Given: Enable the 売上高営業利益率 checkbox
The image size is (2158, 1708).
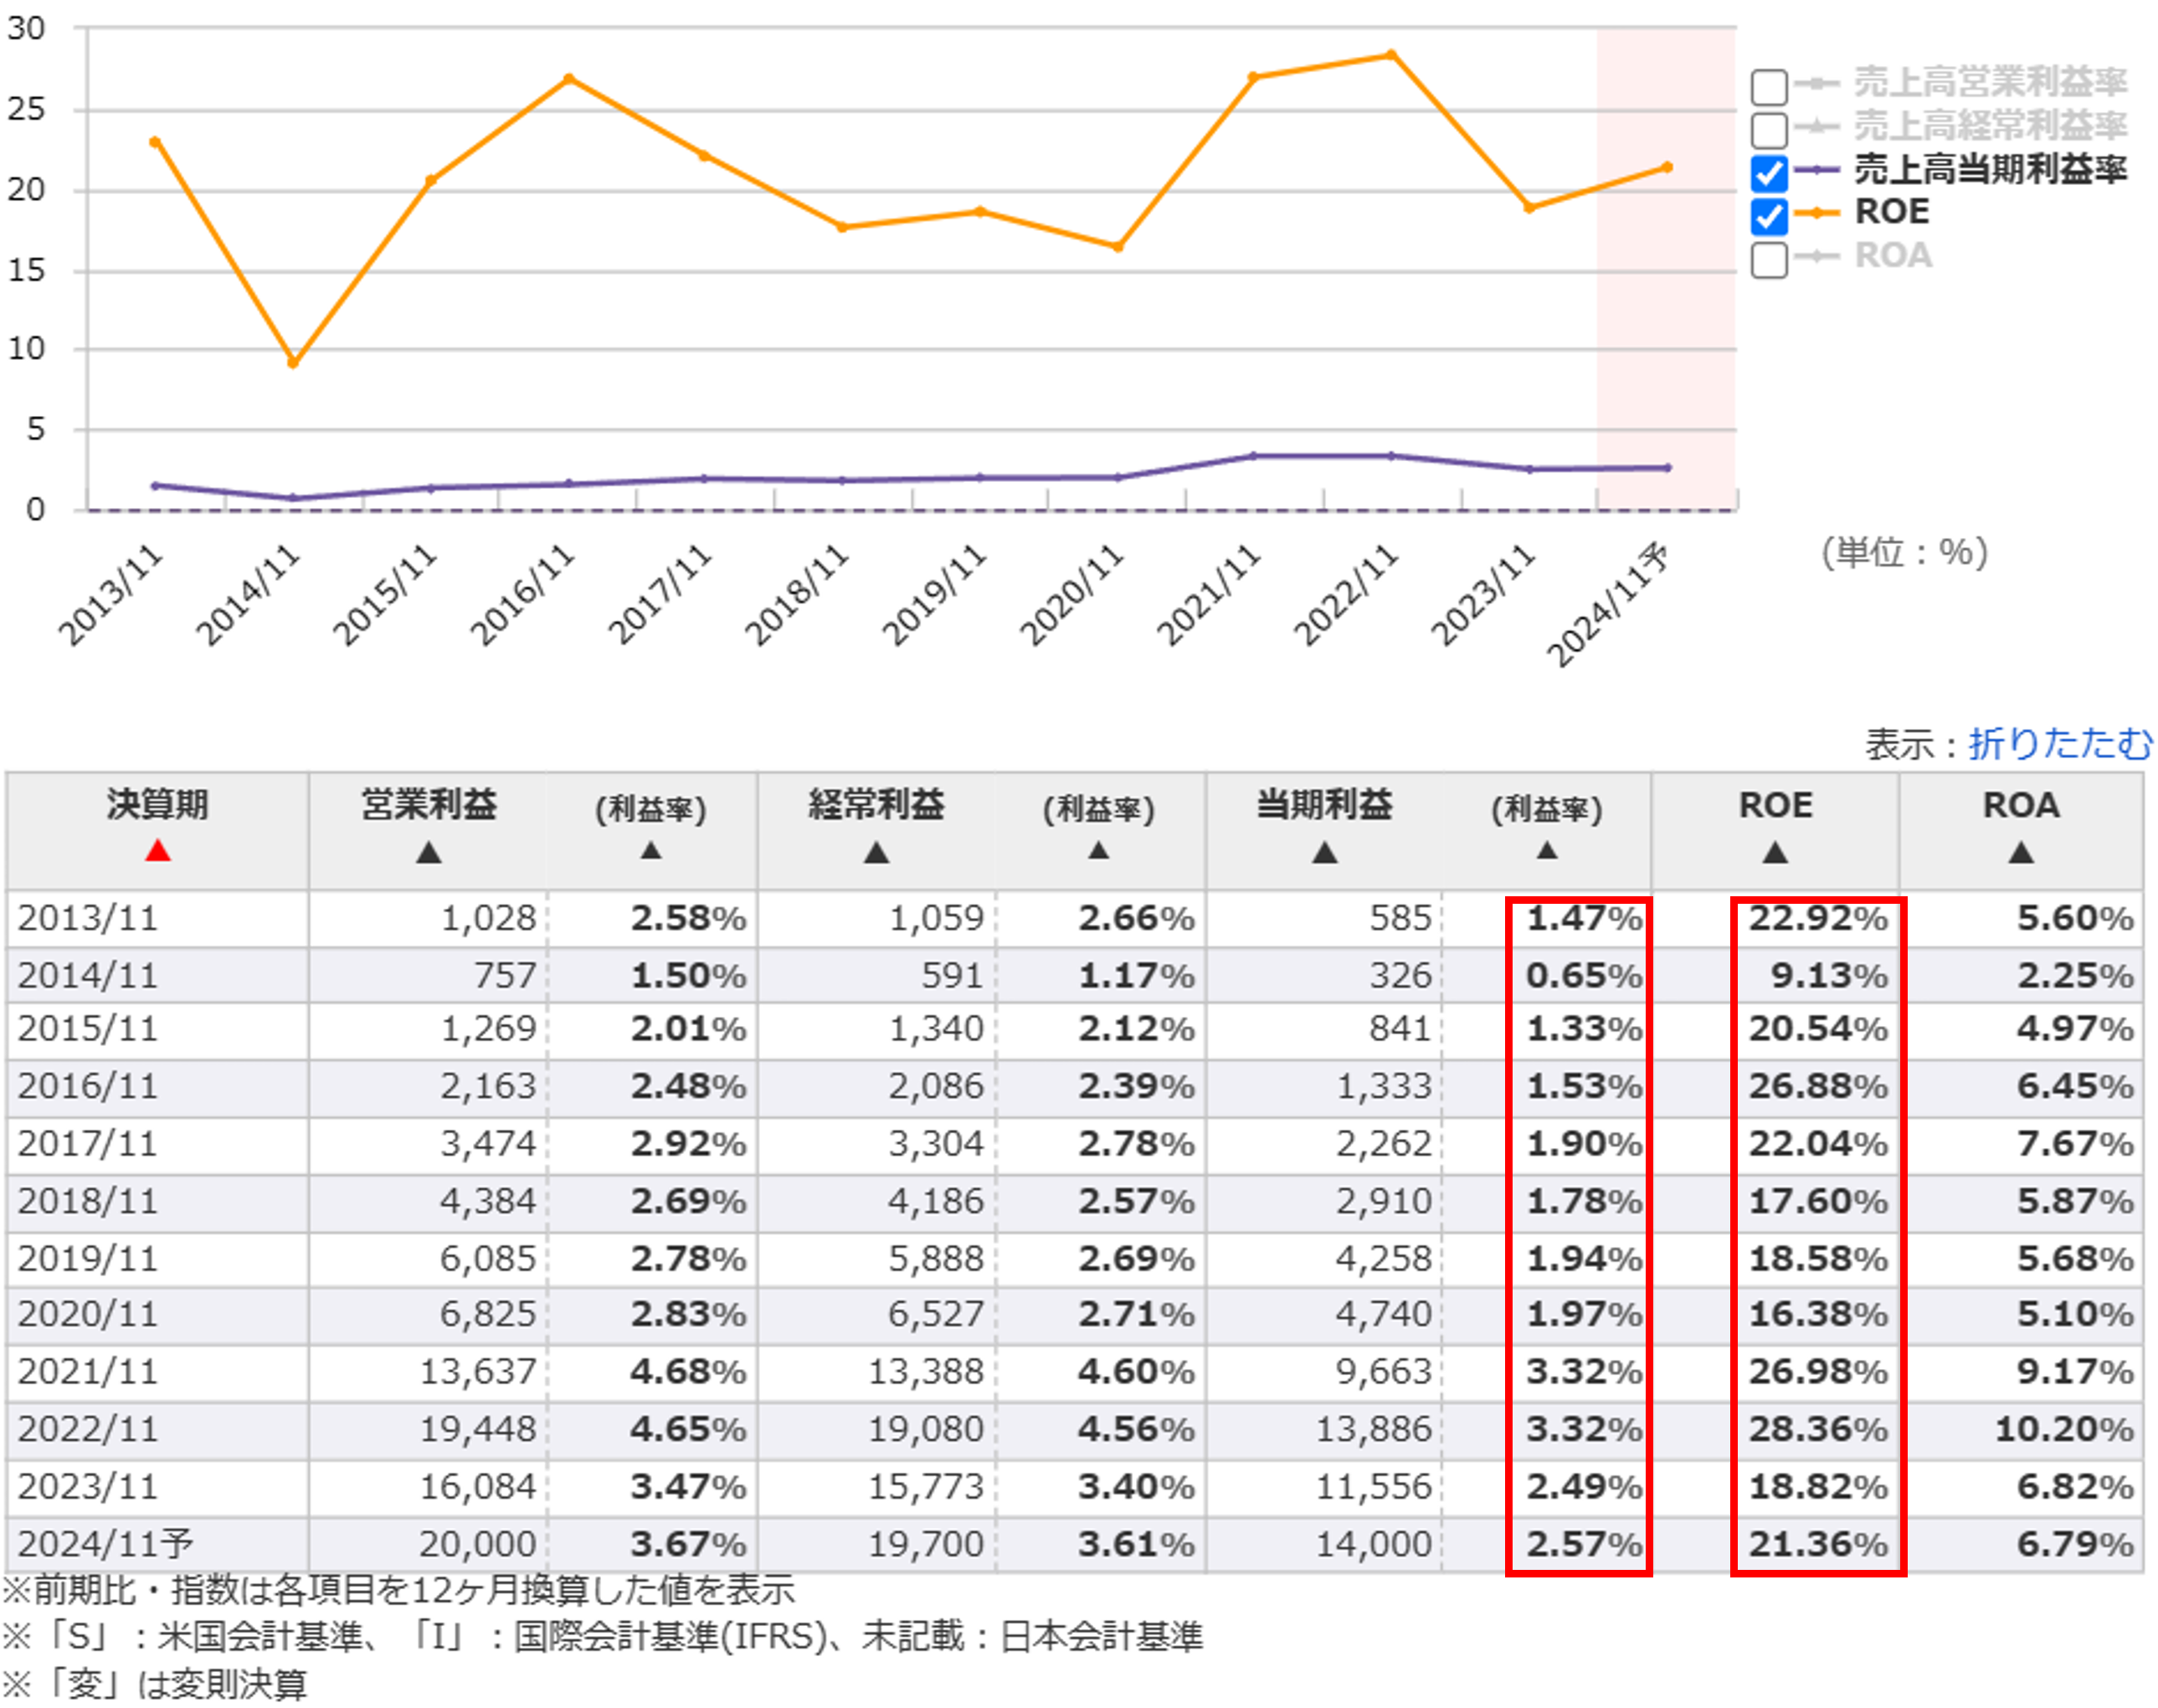Looking at the screenshot, I should pyautogui.click(x=1768, y=87).
